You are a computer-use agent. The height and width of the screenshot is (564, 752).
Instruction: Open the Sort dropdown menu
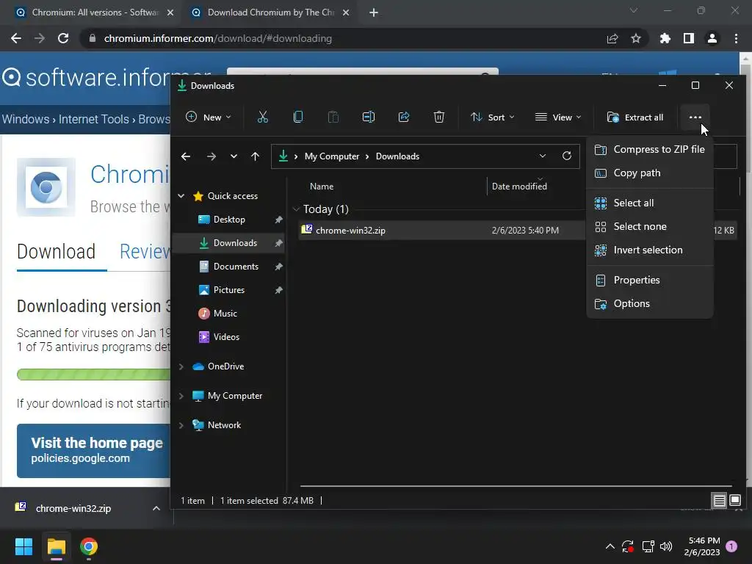coord(493,117)
